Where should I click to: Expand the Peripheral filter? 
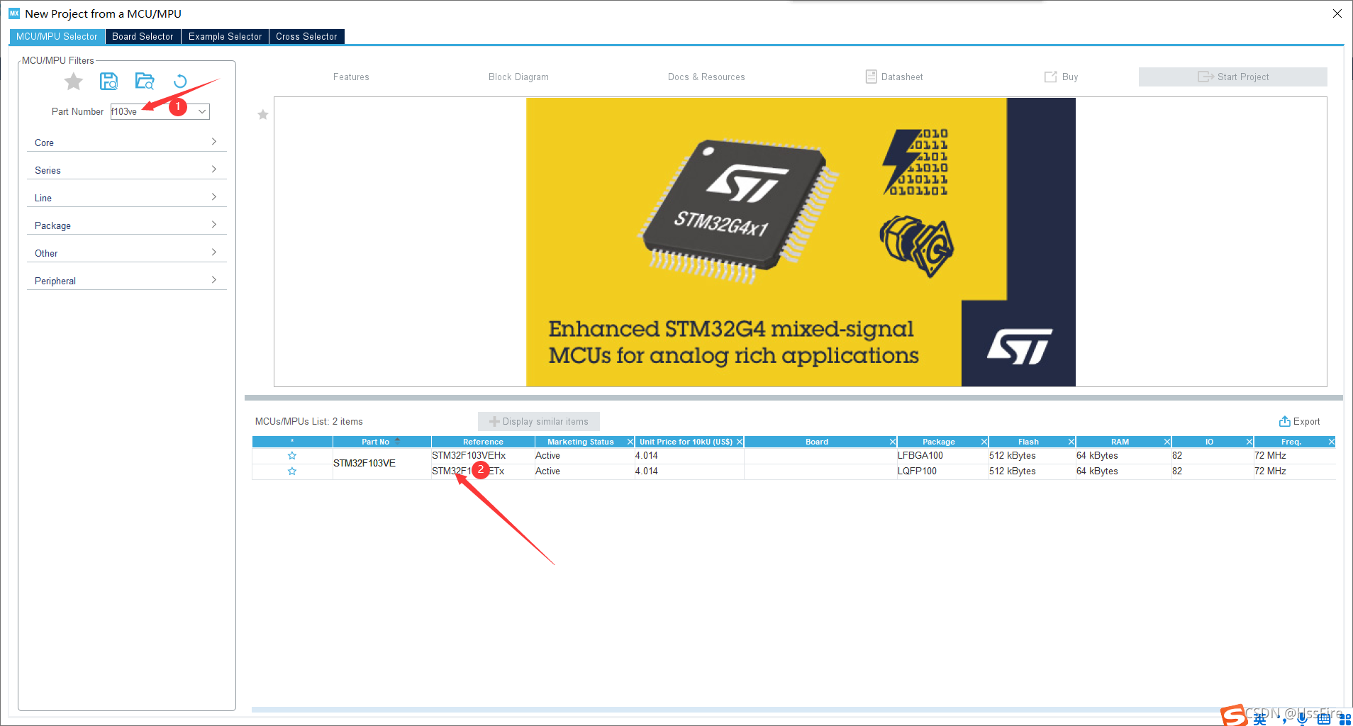pos(126,281)
